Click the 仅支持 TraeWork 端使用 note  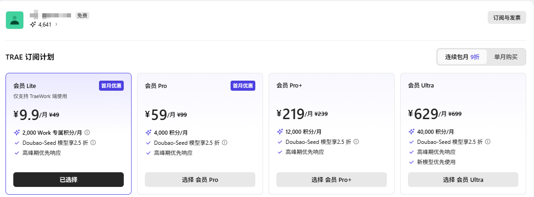click(x=40, y=96)
